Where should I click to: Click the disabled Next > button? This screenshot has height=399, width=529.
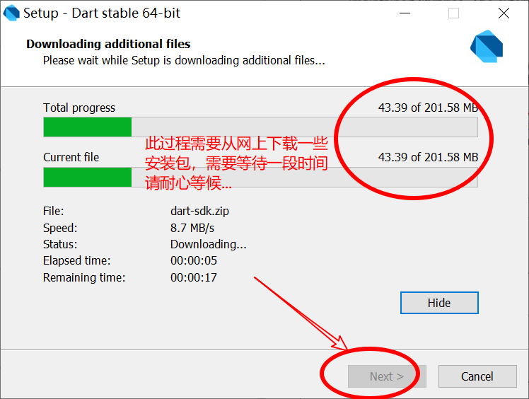point(387,376)
